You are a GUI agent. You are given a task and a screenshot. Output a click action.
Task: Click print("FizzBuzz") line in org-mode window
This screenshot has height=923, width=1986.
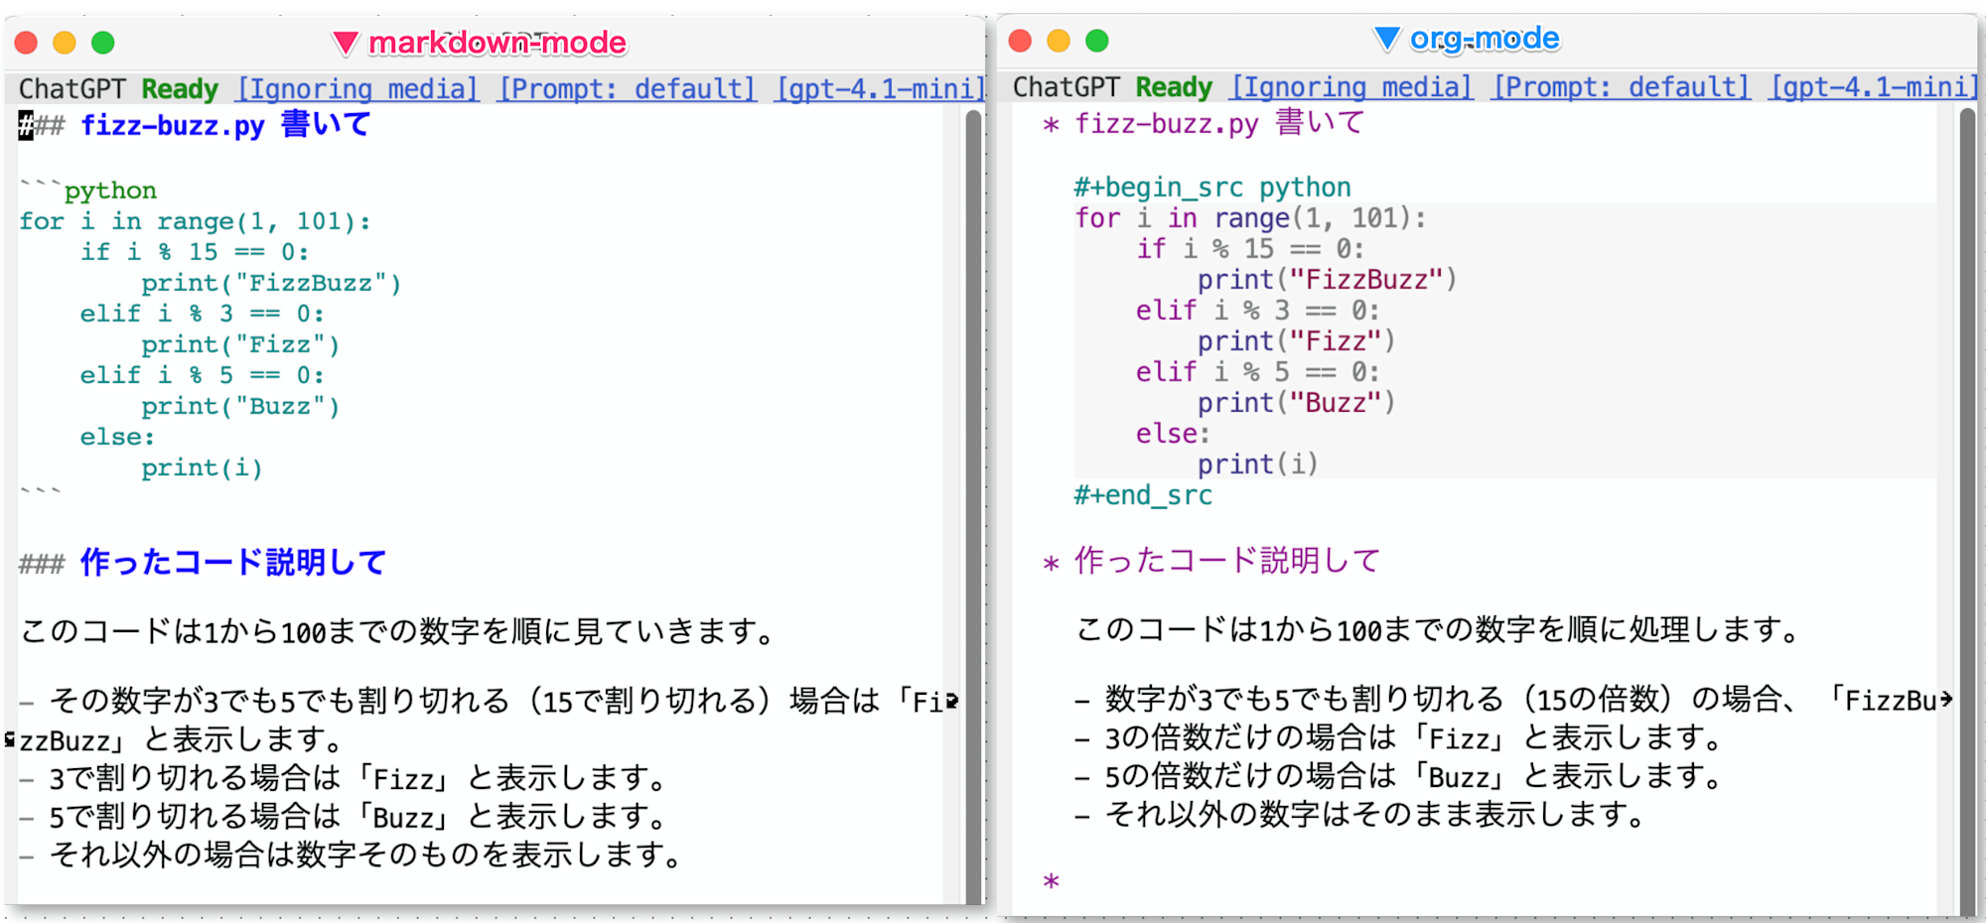(x=1327, y=280)
